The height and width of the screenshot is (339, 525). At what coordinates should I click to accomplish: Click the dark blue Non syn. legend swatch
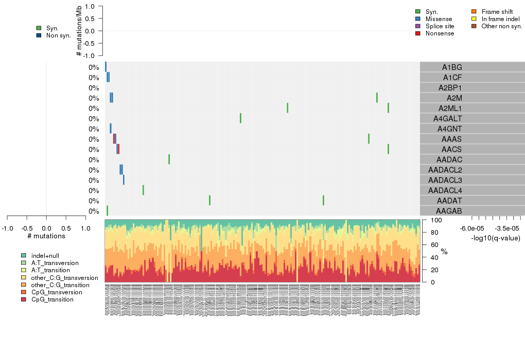point(39,35)
